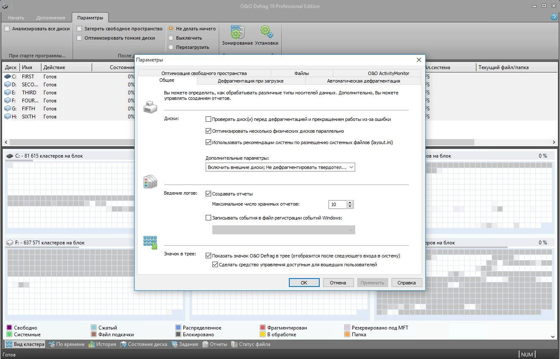Image resolution: width=560 pixels, height=359 pixels.
Task: Decrease maximum stored reports count
Action: [x=350, y=206]
